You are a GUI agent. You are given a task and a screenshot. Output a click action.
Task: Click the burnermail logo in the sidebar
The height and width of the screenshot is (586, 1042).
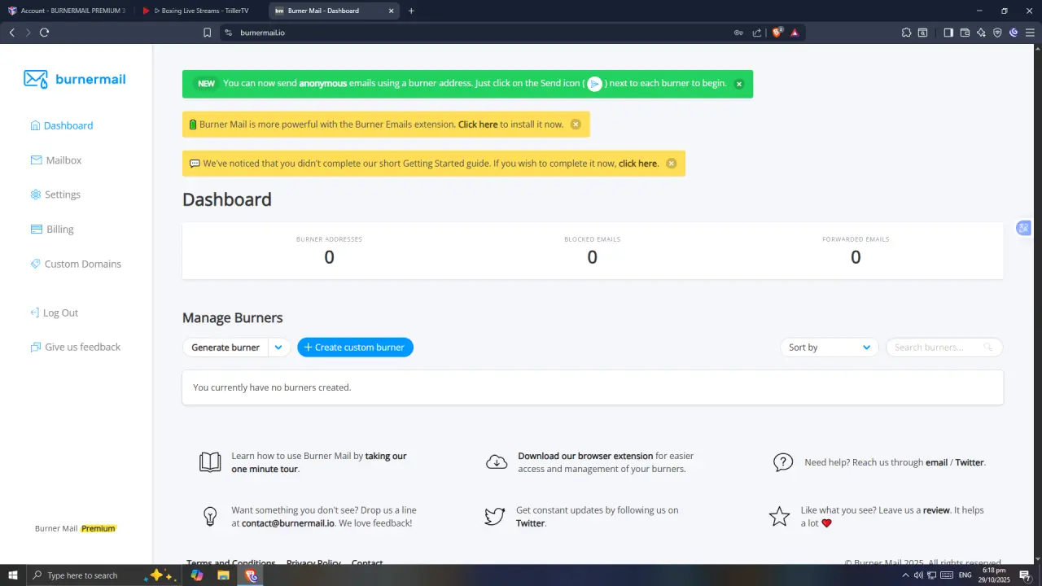pos(75,79)
